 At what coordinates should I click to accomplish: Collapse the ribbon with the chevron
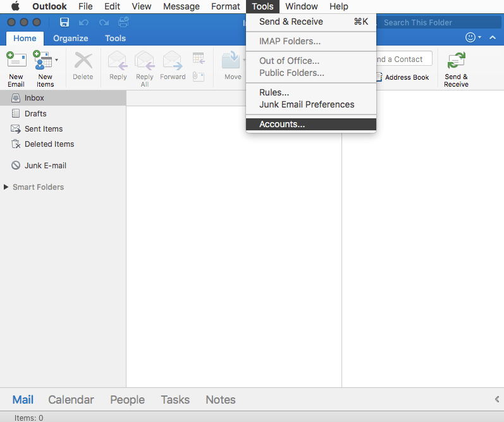point(493,37)
